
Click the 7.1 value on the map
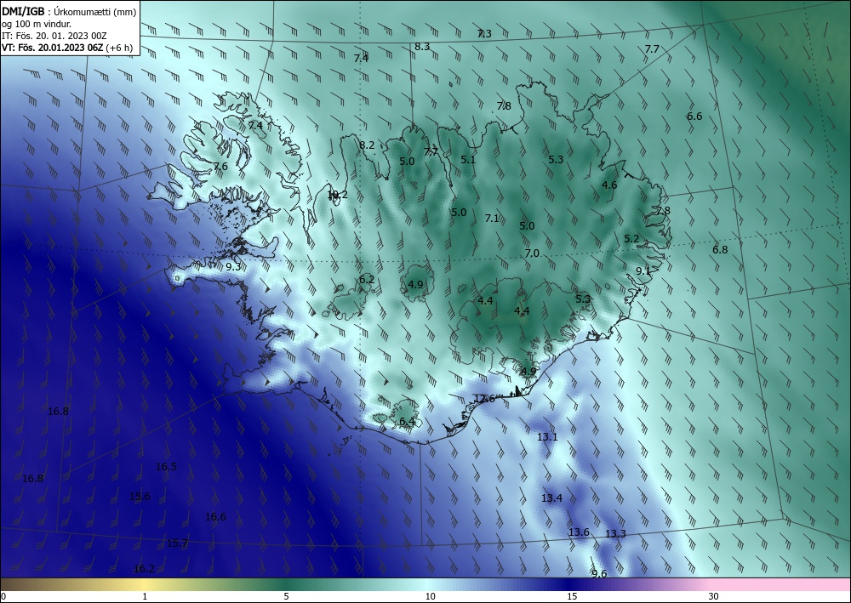[492, 218]
